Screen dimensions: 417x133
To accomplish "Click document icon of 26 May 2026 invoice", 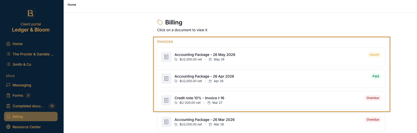I will (166, 57).
